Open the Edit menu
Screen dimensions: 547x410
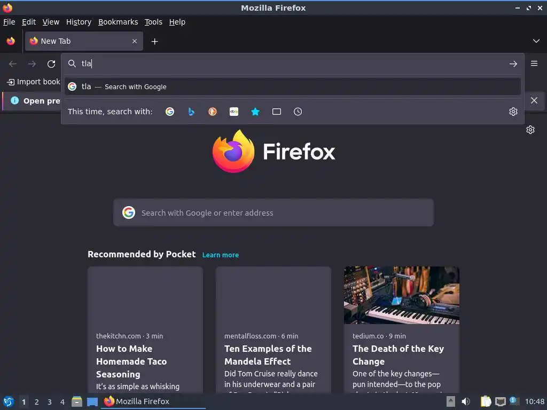(x=29, y=22)
